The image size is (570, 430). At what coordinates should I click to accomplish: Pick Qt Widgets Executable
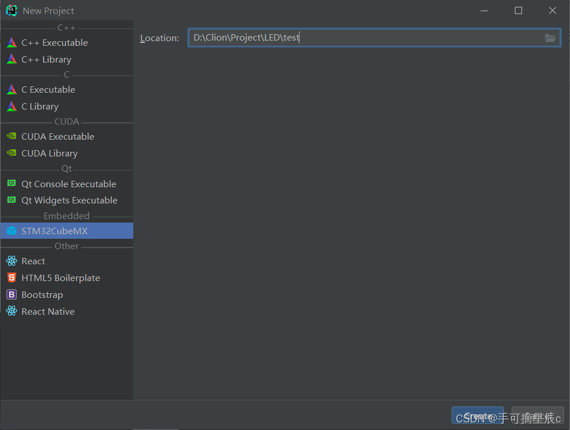click(67, 200)
